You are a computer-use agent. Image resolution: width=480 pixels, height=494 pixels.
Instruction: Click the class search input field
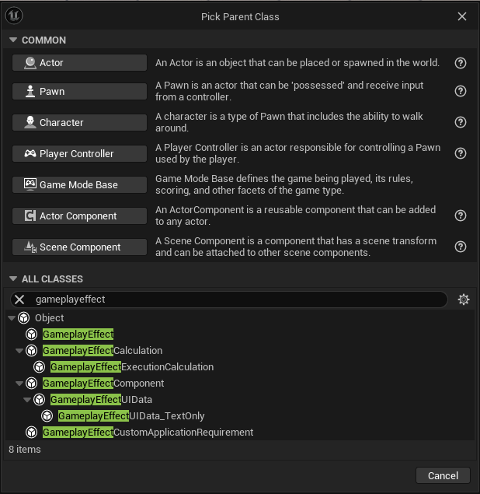point(233,300)
